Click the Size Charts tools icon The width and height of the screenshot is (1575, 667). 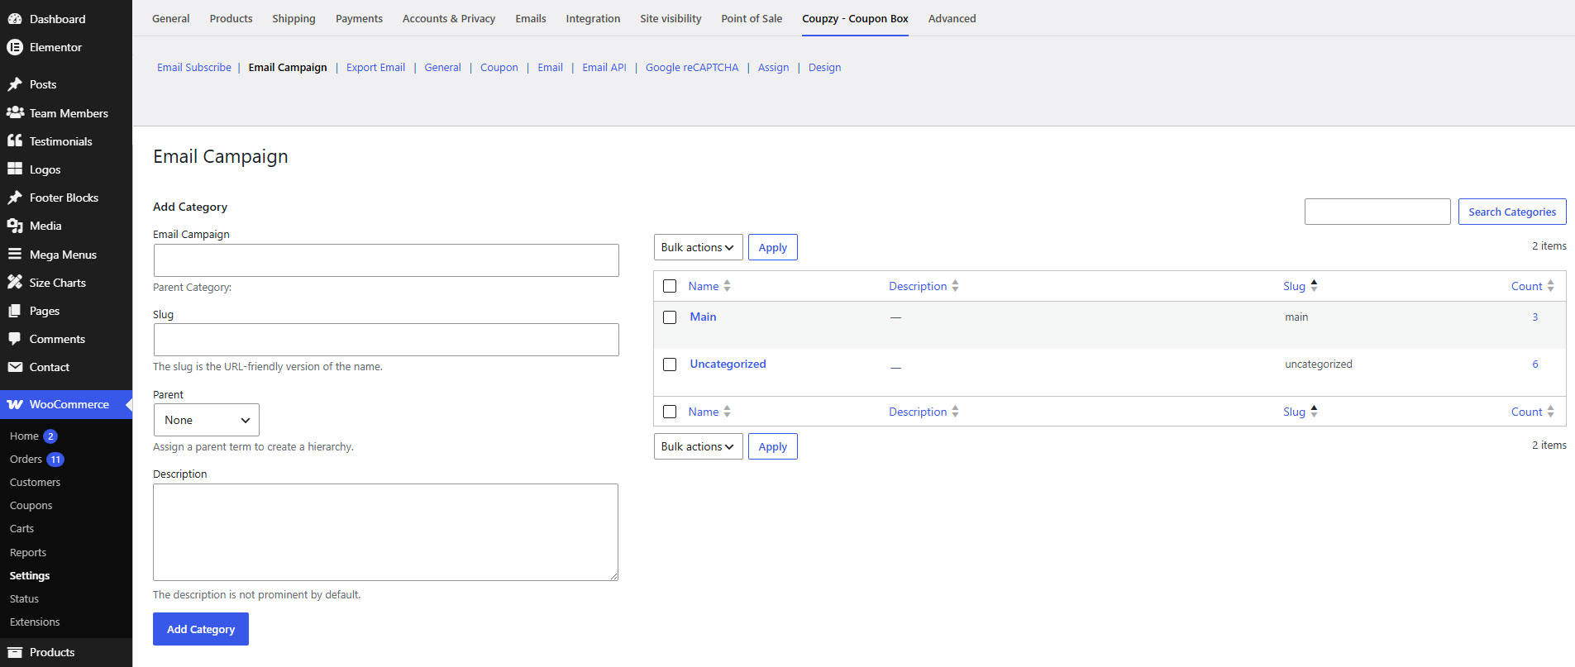click(15, 283)
